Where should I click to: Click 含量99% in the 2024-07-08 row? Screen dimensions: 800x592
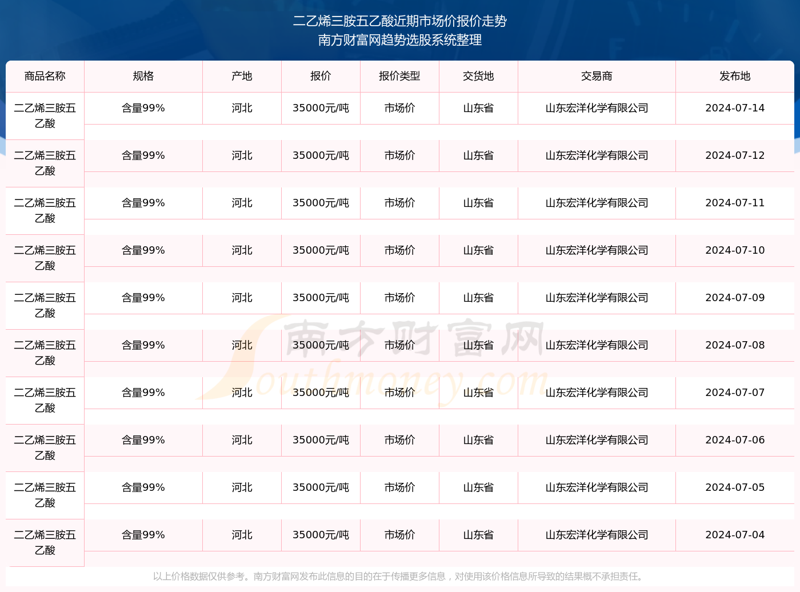[143, 345]
